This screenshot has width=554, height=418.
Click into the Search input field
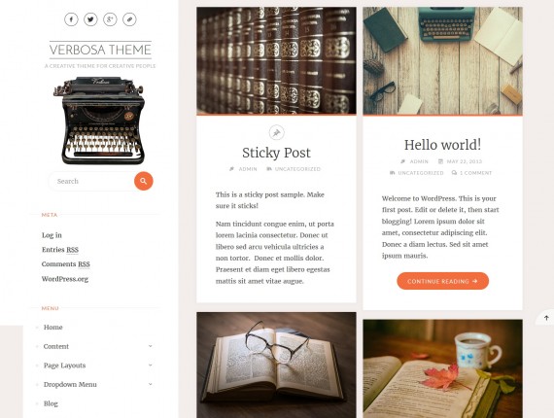tap(92, 181)
